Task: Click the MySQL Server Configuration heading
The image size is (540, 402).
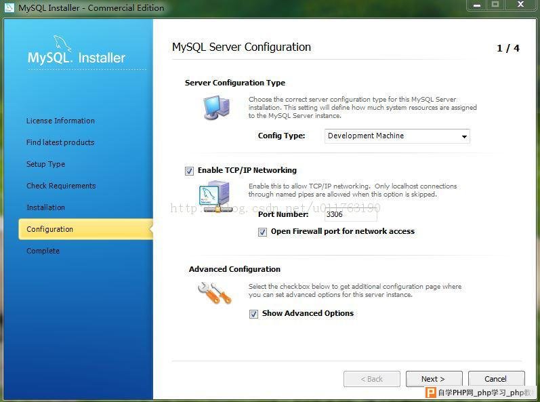Action: 241,47
